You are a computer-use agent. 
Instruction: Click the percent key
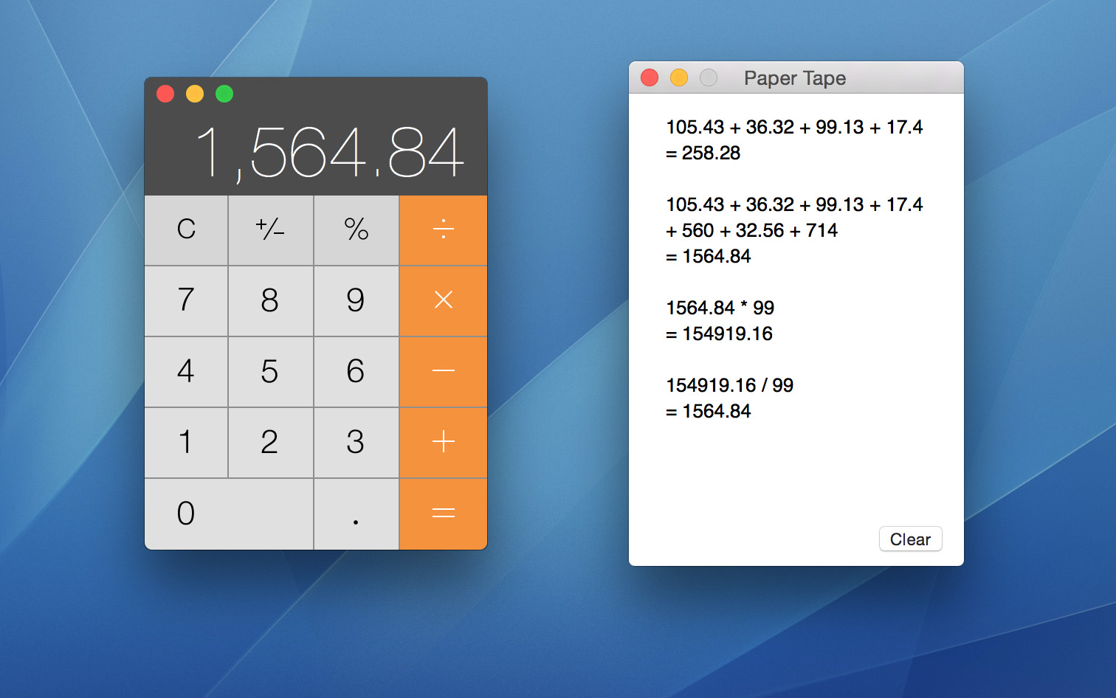tap(356, 230)
